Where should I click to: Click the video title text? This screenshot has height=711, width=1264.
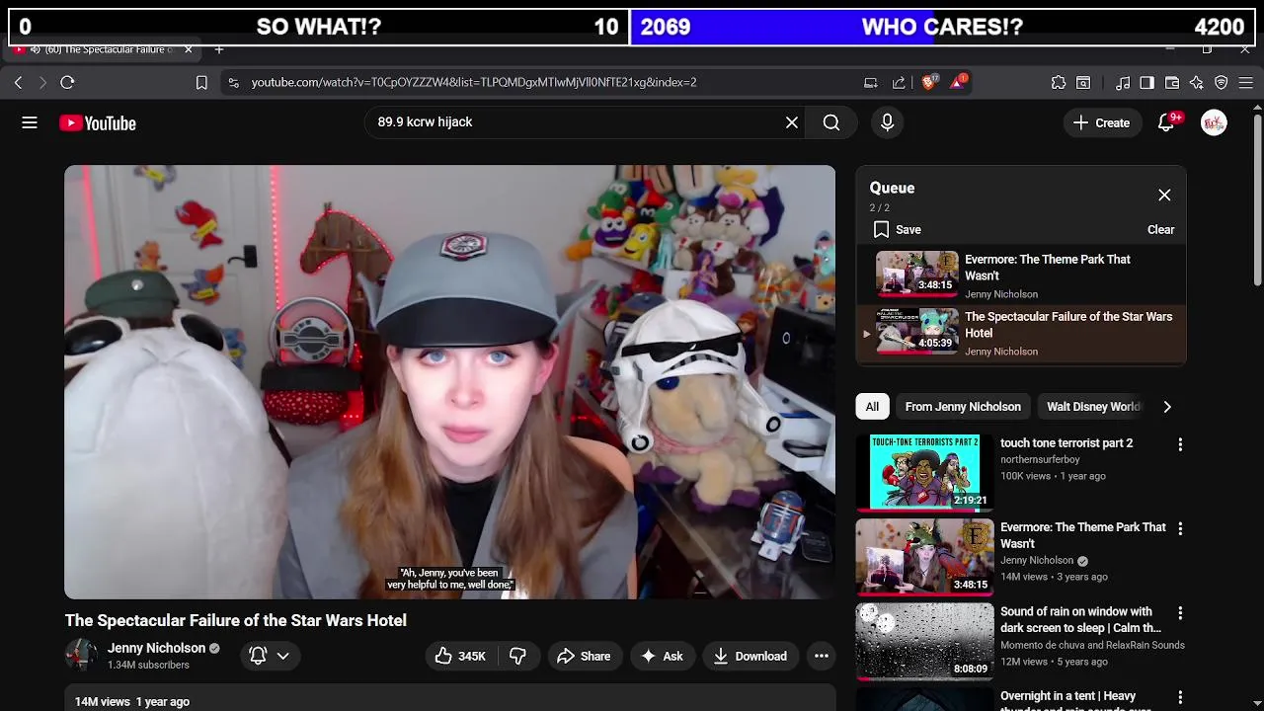236,620
